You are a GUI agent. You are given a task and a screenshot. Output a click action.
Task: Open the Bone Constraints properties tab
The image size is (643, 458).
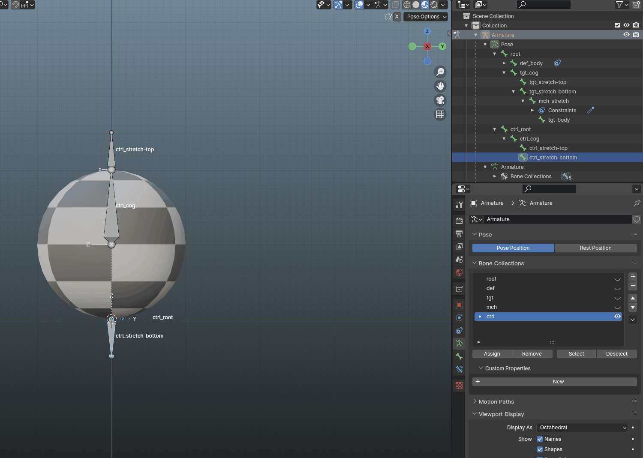(459, 369)
